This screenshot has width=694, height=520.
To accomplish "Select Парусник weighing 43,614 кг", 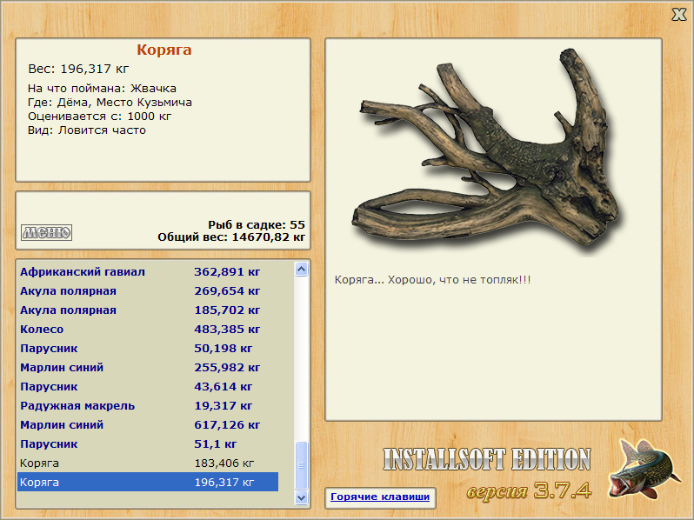I will [x=148, y=386].
